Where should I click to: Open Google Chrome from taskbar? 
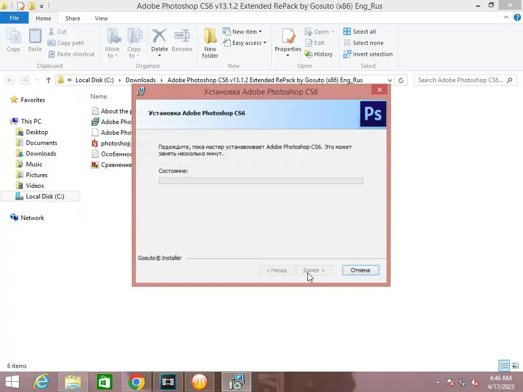pos(136,382)
